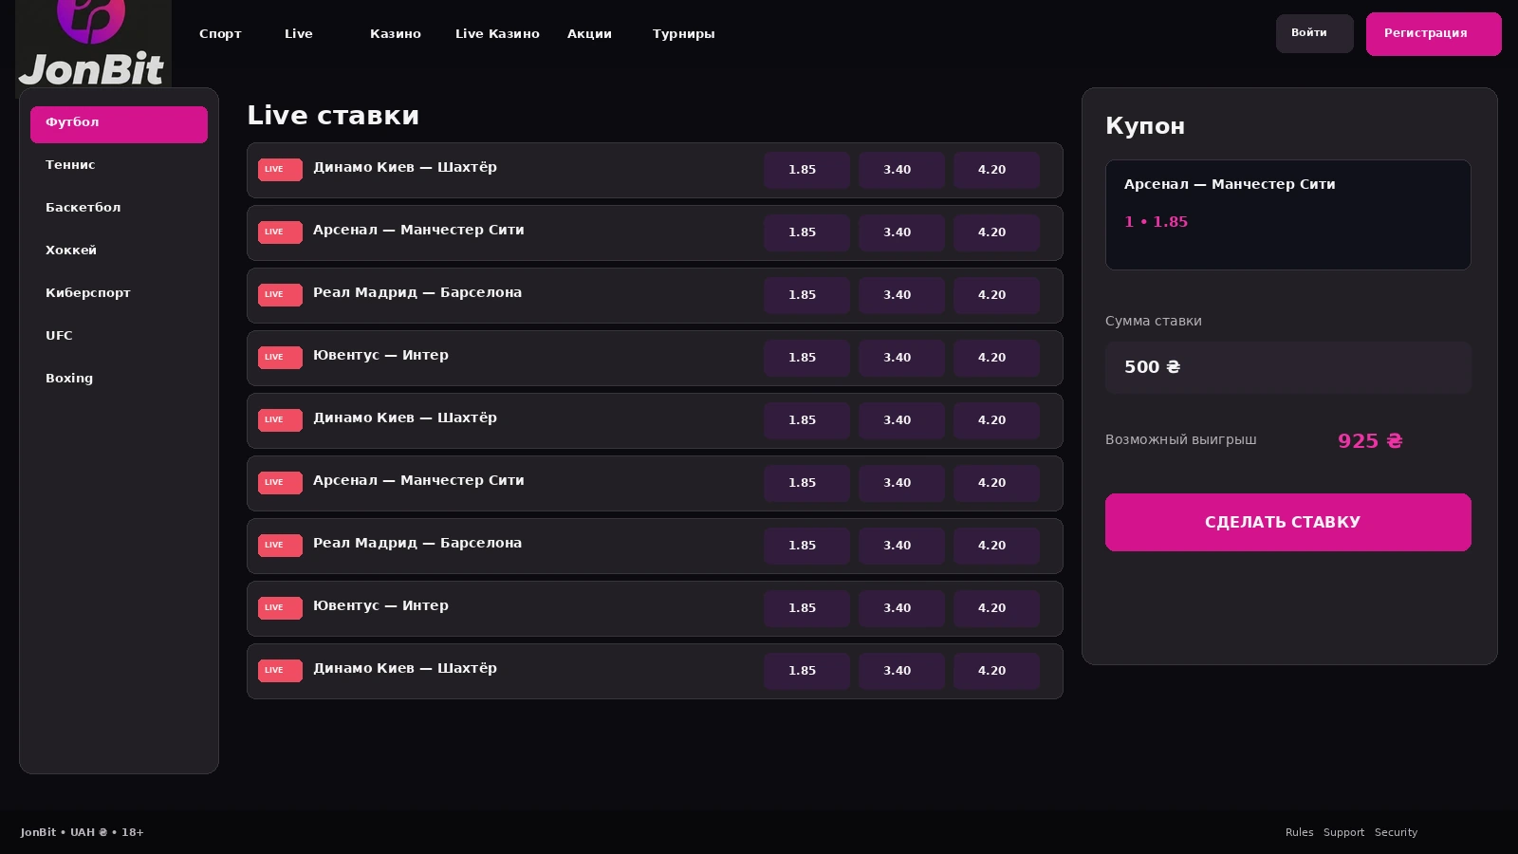
Task: Open Rules link in footer
Action: (1299, 832)
